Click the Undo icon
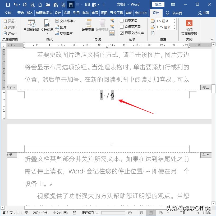 15,4
